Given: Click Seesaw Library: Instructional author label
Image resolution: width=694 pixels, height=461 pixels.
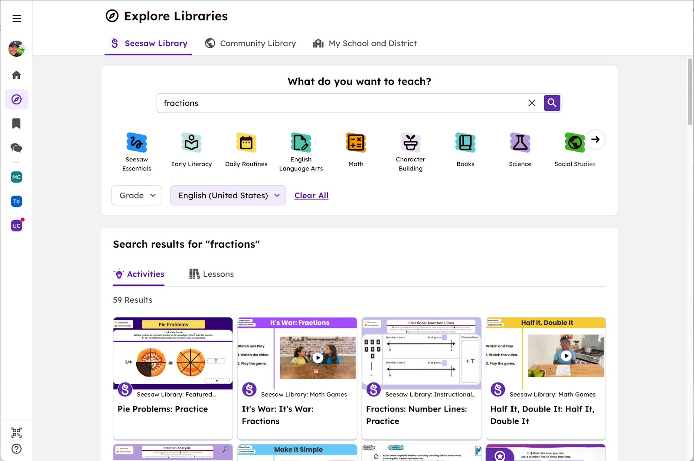Looking at the screenshot, I should tap(430, 395).
